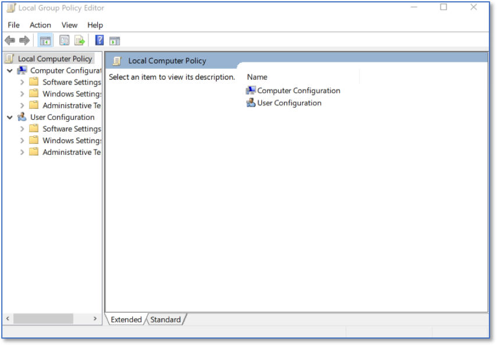Expand Administrative Templates under User Configuration
This screenshot has height=345, width=497.
coord(22,152)
